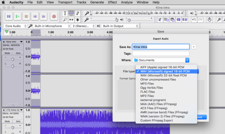Open the VTE Kline 02 track menu
This screenshot has height=134, width=225.
click(x=21, y=110)
